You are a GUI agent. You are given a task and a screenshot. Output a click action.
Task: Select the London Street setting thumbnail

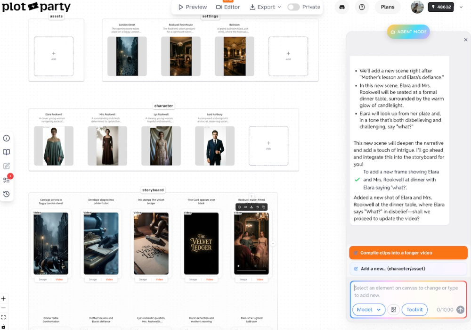(x=127, y=56)
